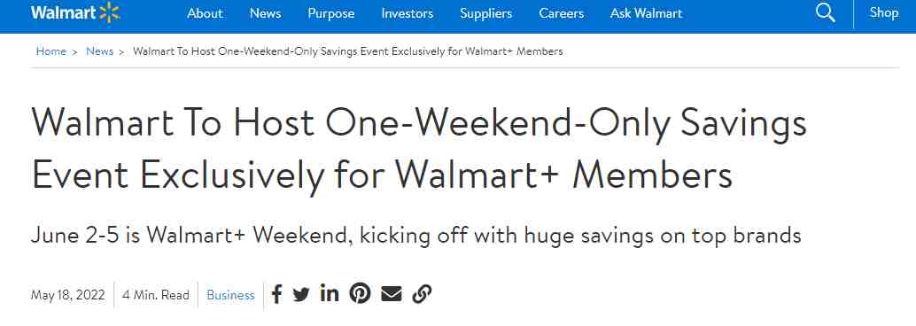This screenshot has height=326, width=916.
Task: Share article on Facebook
Action: click(x=277, y=294)
